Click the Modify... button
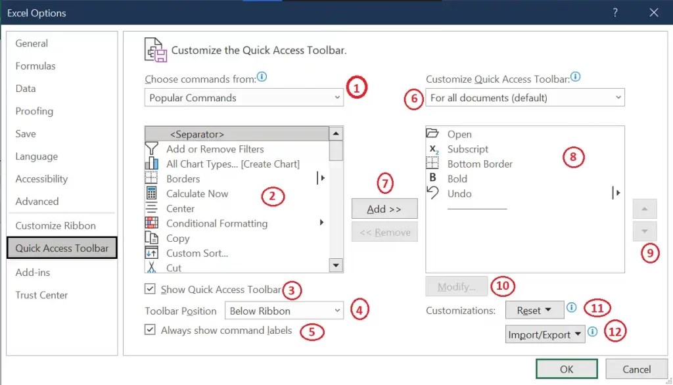Image resolution: width=673 pixels, height=385 pixels. pos(456,286)
